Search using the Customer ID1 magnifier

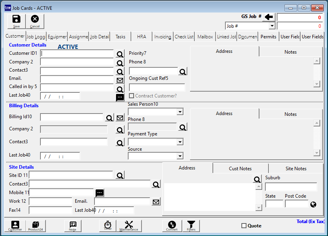point(120,54)
